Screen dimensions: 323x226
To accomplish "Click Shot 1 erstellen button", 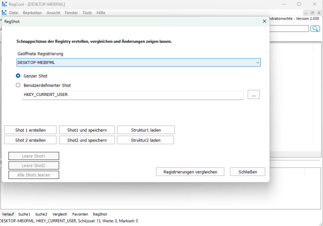I will [x=30, y=130].
